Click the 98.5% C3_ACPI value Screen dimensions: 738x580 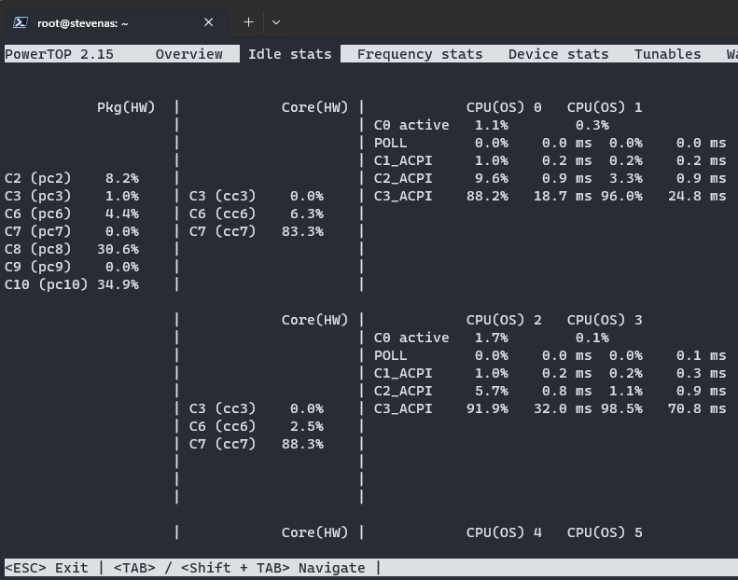(x=621, y=408)
